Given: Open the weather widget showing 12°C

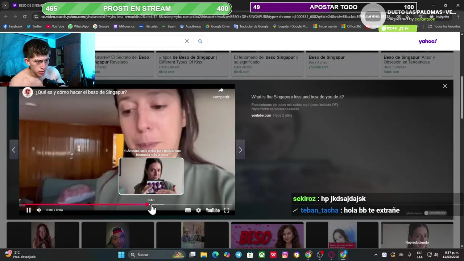Looking at the screenshot, I should (20, 254).
